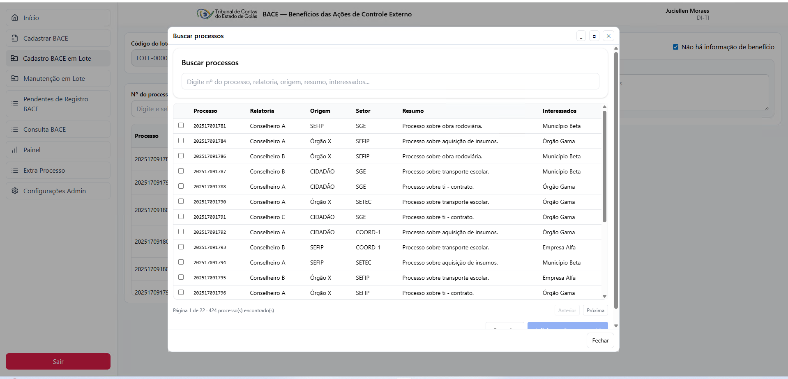Click the bar chart icon for Painel

click(15, 150)
